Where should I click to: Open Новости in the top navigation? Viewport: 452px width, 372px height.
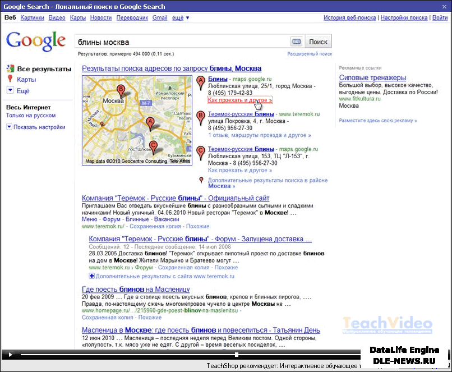[101, 17]
